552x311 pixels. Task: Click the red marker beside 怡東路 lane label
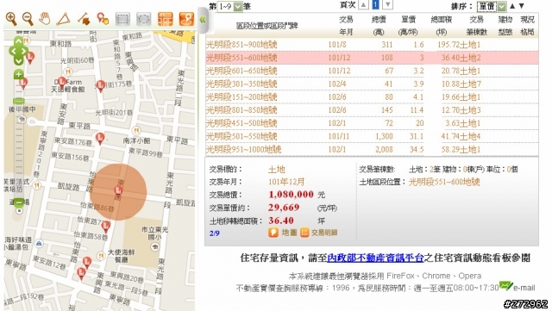pos(106,226)
